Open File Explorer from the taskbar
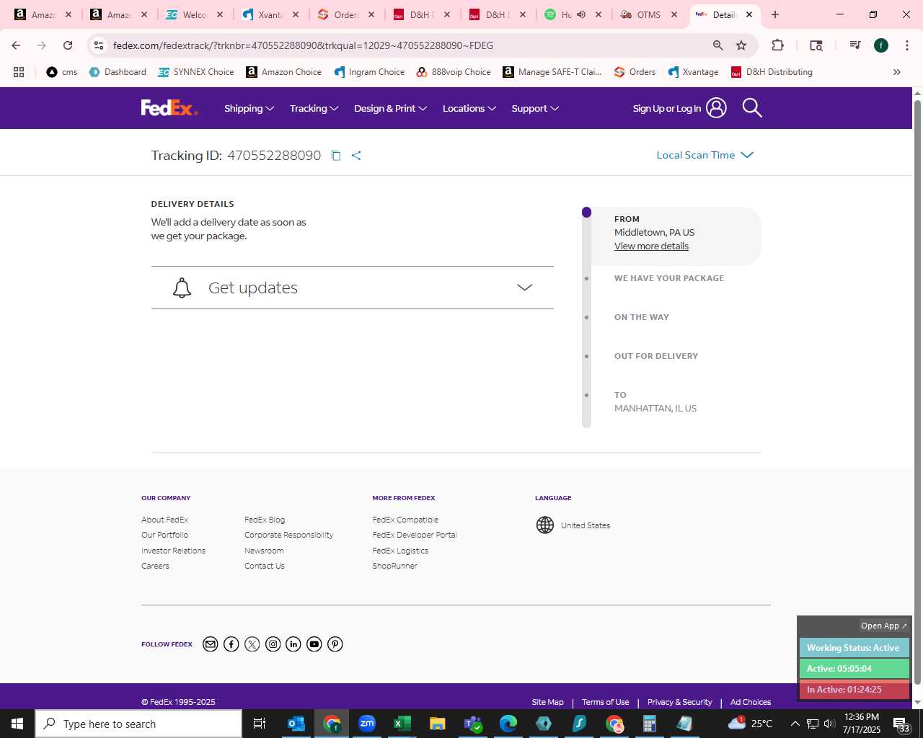 pyautogui.click(x=437, y=724)
